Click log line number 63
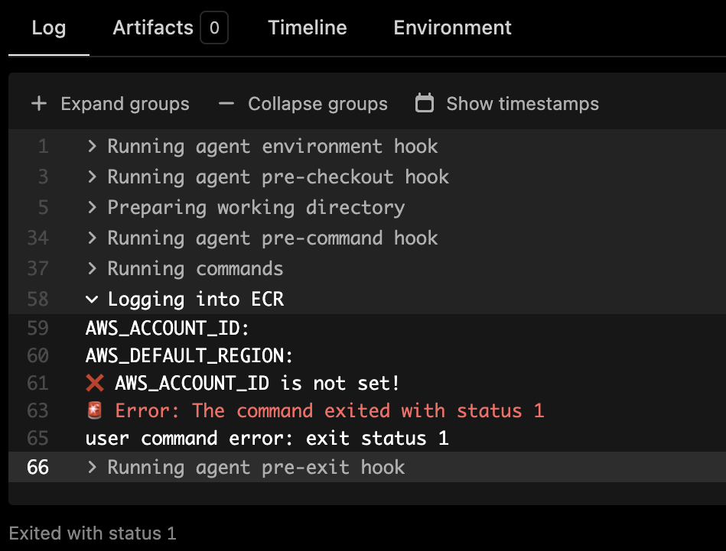726x551 pixels. pos(37,411)
